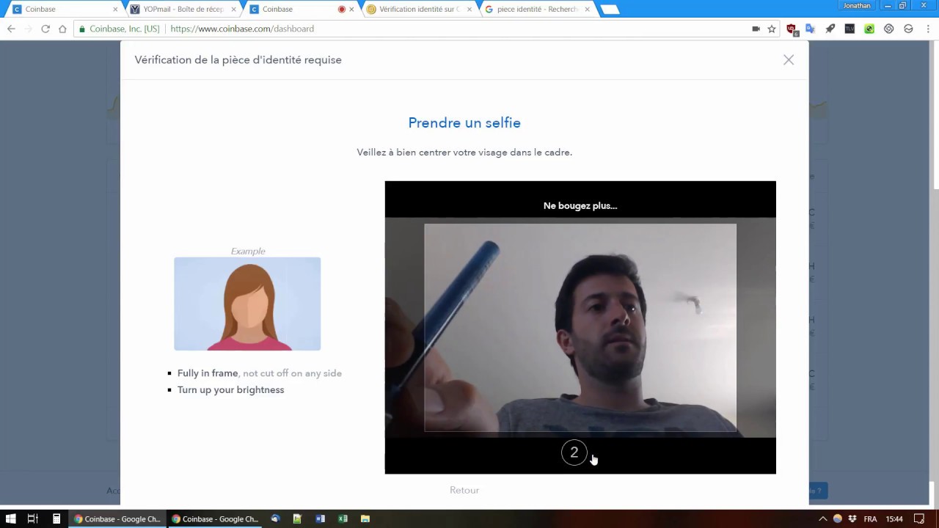Viewport: 939px width, 528px height.
Task: Go to the browser home page icon
Action: pyautogui.click(x=62, y=29)
